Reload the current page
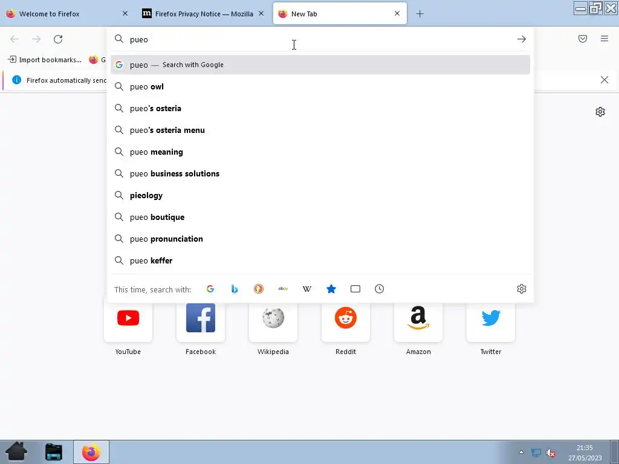Viewport: 619px width, 464px height. [x=58, y=39]
